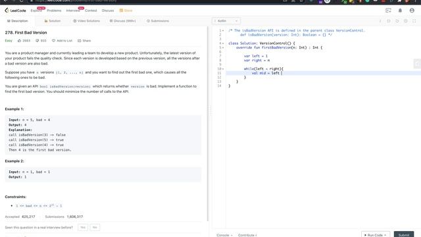Open the Problems menu item

pyautogui.click(x=54, y=11)
